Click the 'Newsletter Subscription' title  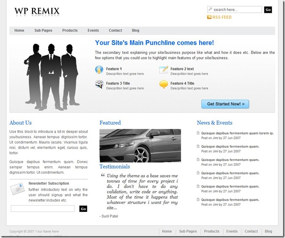(49, 183)
